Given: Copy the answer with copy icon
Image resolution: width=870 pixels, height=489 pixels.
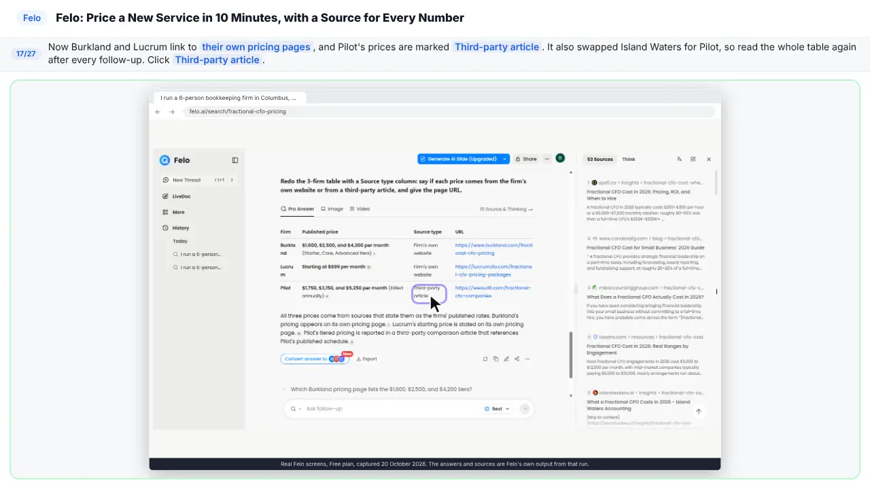Looking at the screenshot, I should 495,359.
